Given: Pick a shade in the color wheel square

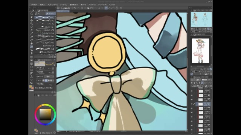Looking at the screenshot, I should [x=45, y=114].
